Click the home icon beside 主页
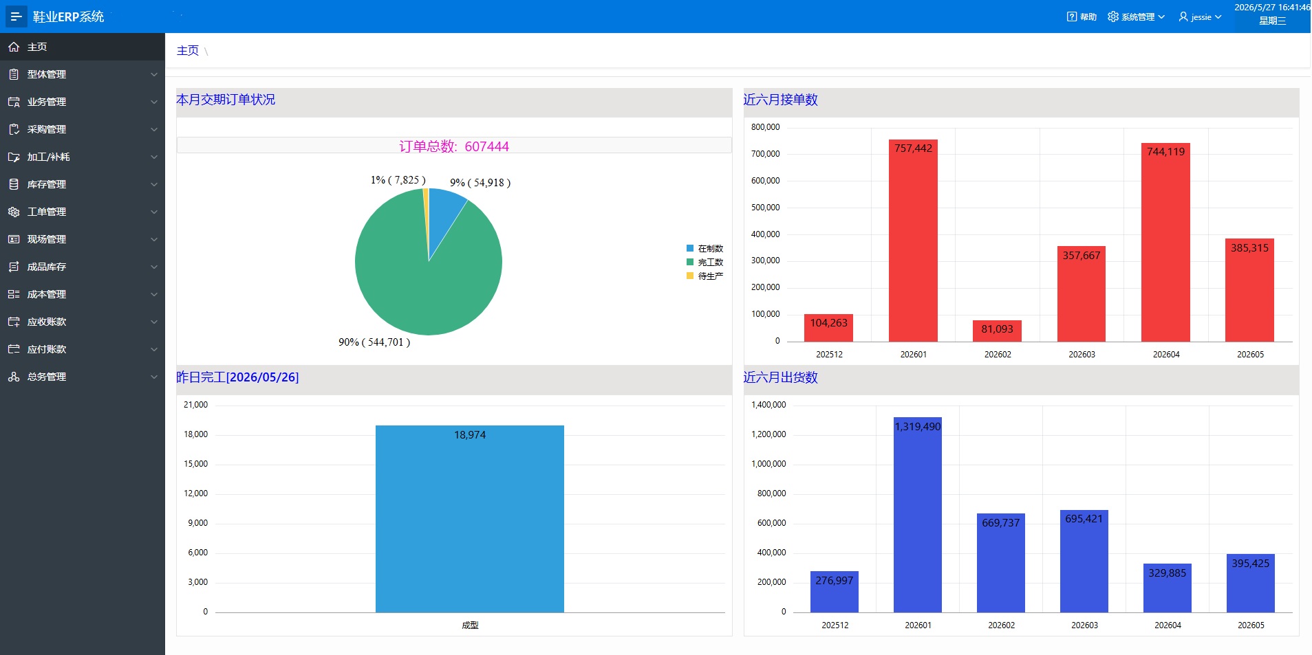This screenshot has width=1312, height=655. click(x=14, y=47)
